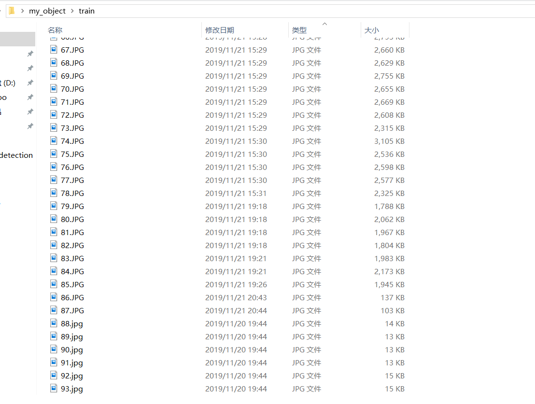Screen dimensions: 535x404
Task: Sort files by the 类型 column header
Action: [299, 30]
